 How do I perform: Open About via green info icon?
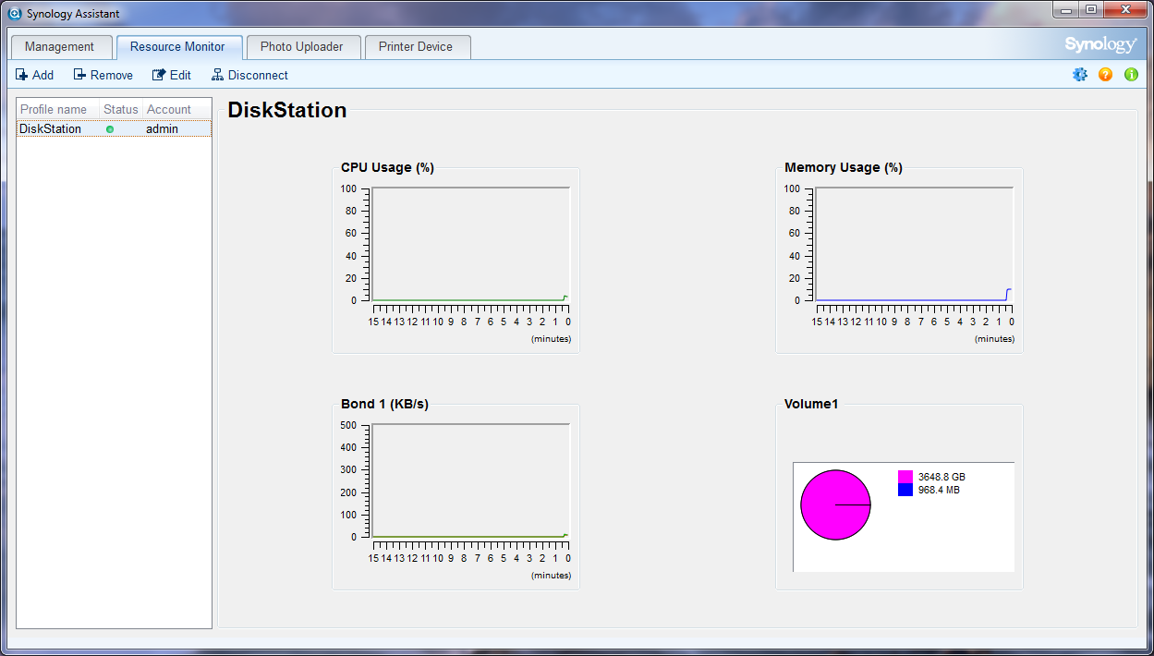1132,75
